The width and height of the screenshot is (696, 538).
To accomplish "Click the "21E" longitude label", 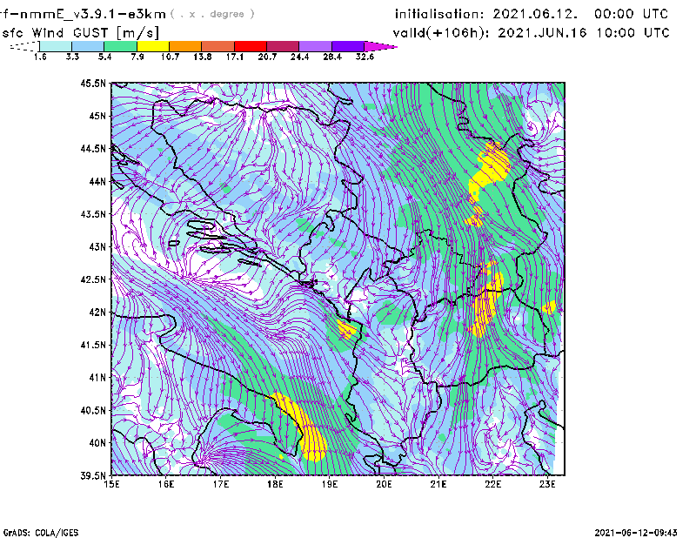I will (438, 484).
